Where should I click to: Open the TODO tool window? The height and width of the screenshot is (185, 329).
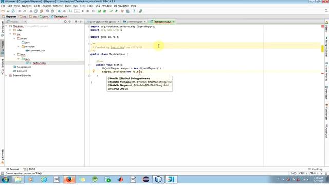pos(29,169)
